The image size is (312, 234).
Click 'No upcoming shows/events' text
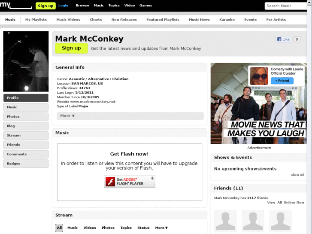(x=245, y=169)
